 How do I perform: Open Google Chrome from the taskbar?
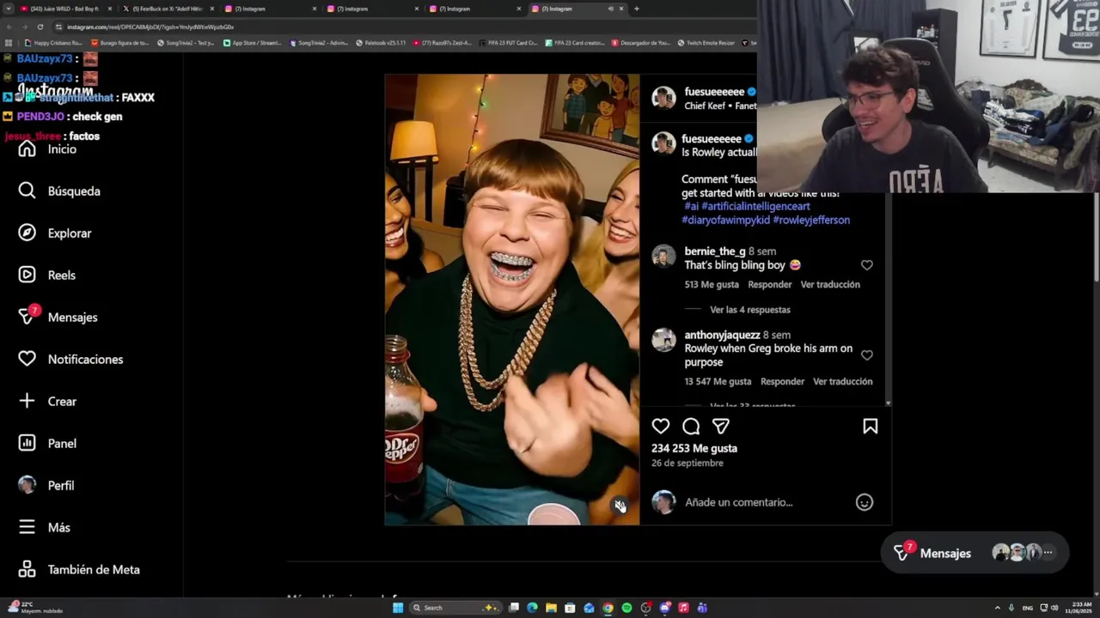[x=608, y=608]
